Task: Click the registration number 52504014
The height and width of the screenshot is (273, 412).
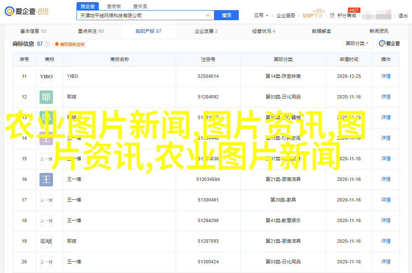Action: pos(208,76)
